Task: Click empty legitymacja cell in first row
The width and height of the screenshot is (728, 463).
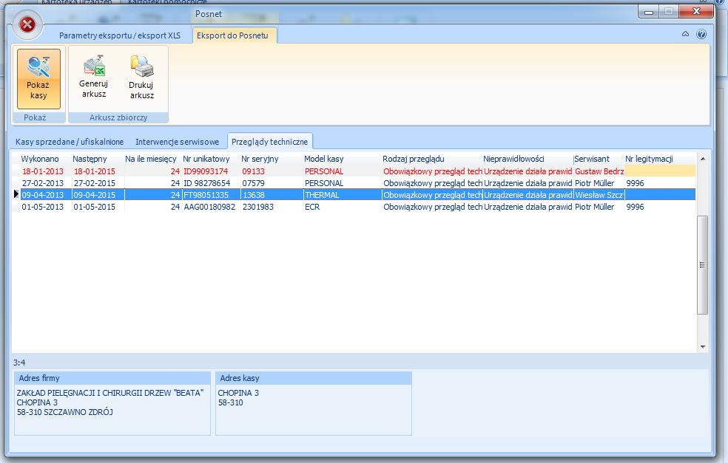Action: pos(660,171)
